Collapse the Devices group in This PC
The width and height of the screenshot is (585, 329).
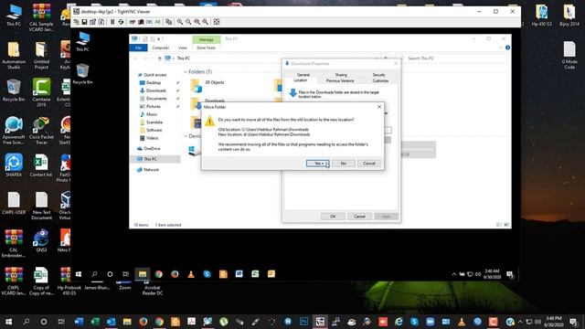[x=186, y=136]
